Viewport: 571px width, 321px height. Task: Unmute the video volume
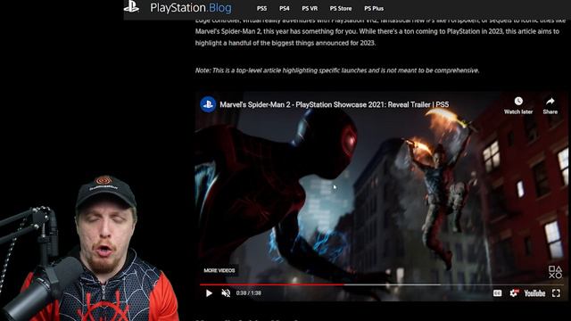226,293
